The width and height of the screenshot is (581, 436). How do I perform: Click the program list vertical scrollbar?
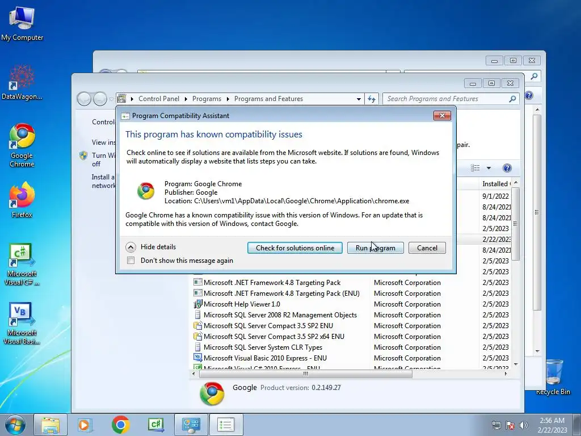point(515,223)
